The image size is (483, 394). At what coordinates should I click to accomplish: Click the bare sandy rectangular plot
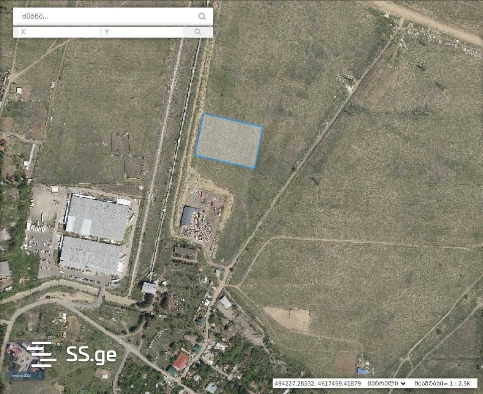click(x=287, y=318)
